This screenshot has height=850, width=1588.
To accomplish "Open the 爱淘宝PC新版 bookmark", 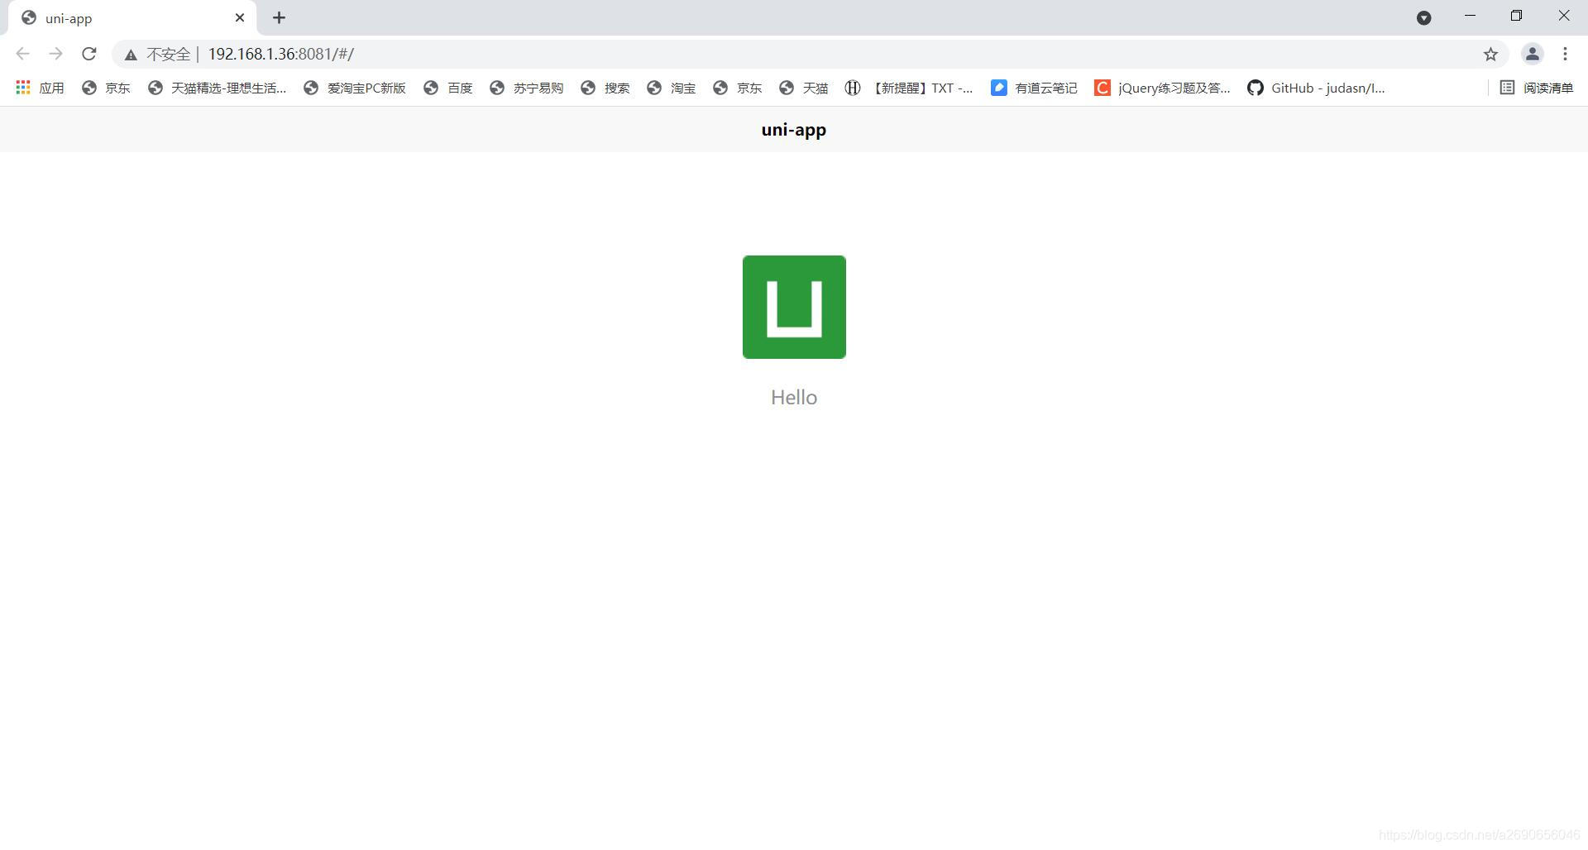I will (x=355, y=88).
